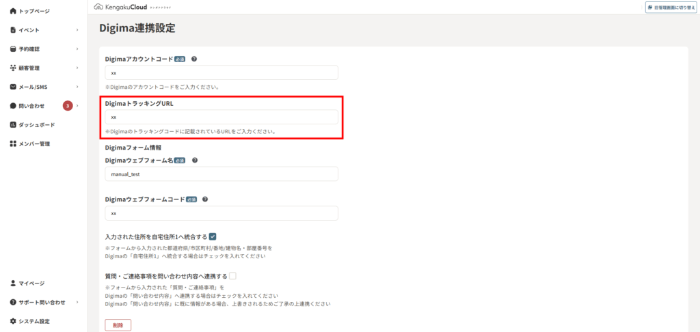Click help icon next to Digimaウェブフォーム名
This screenshot has width=700, height=332.
[x=195, y=161]
